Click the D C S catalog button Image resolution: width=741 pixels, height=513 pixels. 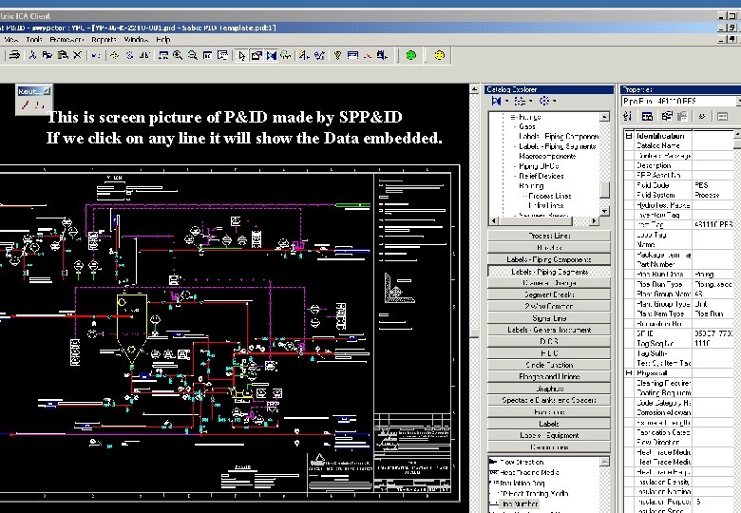click(548, 341)
